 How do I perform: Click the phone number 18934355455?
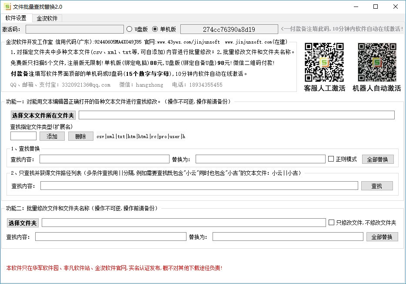206,85
